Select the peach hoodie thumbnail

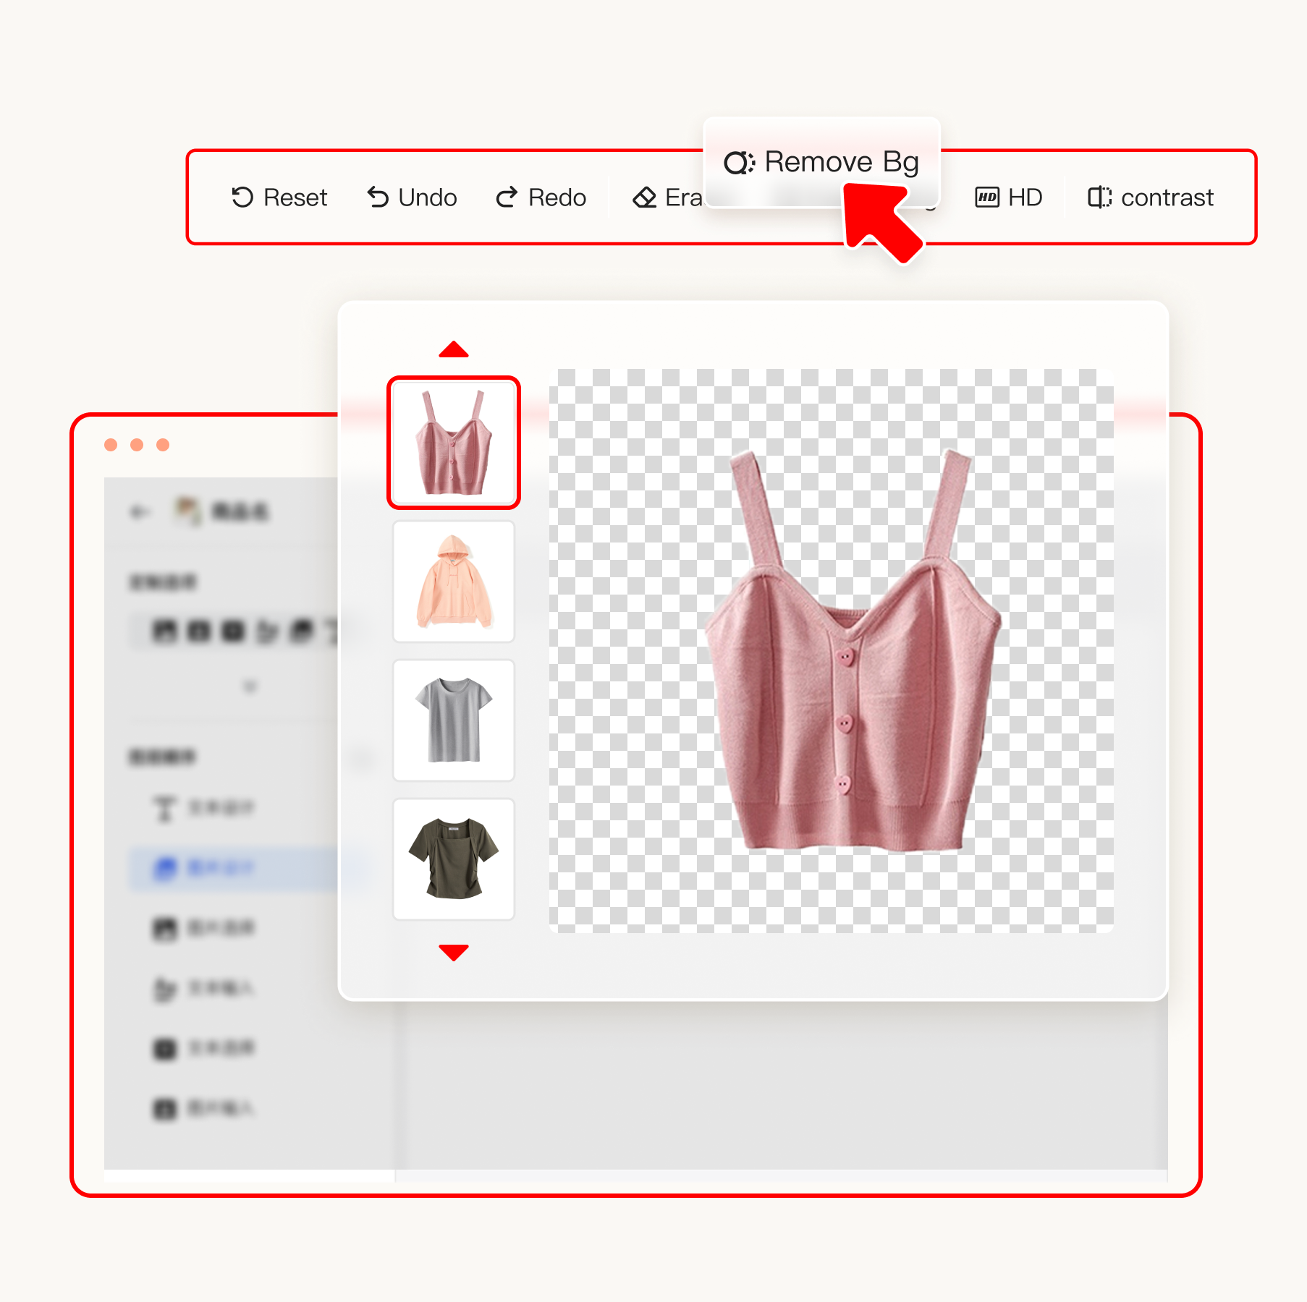[x=454, y=582]
